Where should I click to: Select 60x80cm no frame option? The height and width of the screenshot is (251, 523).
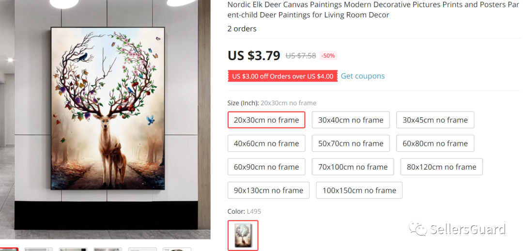click(x=435, y=143)
